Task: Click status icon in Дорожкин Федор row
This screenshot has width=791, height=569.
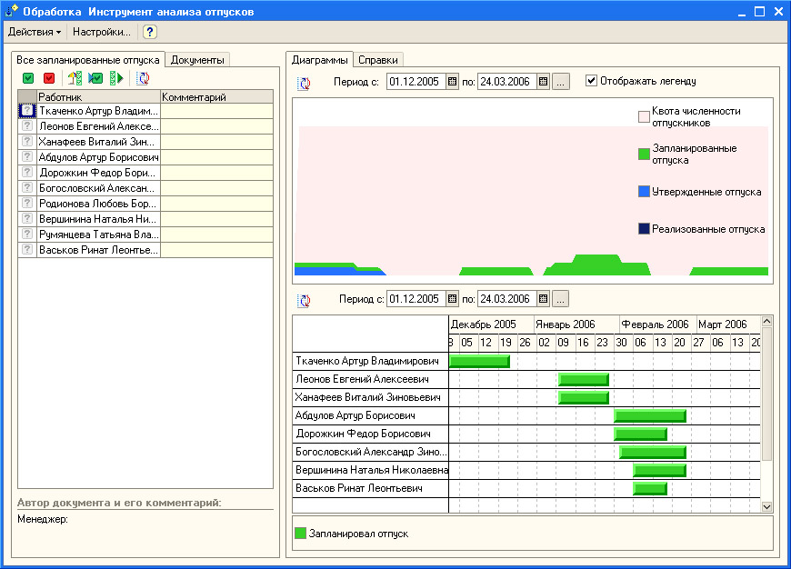Action: click(x=27, y=173)
